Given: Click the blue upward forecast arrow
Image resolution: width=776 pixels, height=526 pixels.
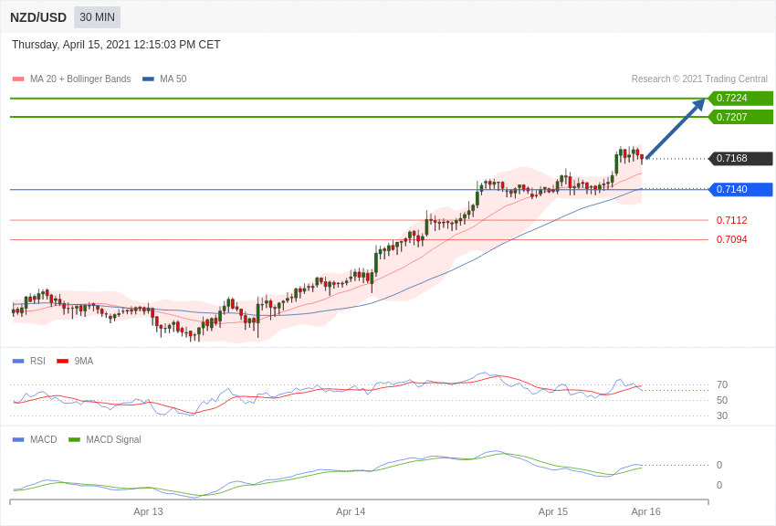Looking at the screenshot, I should (x=676, y=128).
